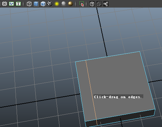The width and height of the screenshot is (162, 127).
Task: Toggle X-Ray Active Components icon
Action: tap(99, 4)
